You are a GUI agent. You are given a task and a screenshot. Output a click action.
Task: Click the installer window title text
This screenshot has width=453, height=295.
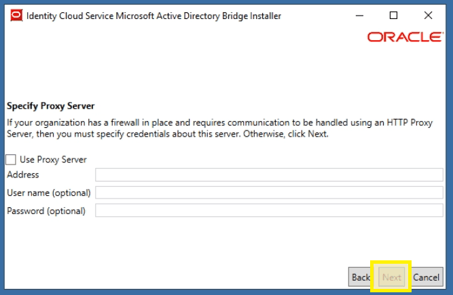pos(153,15)
